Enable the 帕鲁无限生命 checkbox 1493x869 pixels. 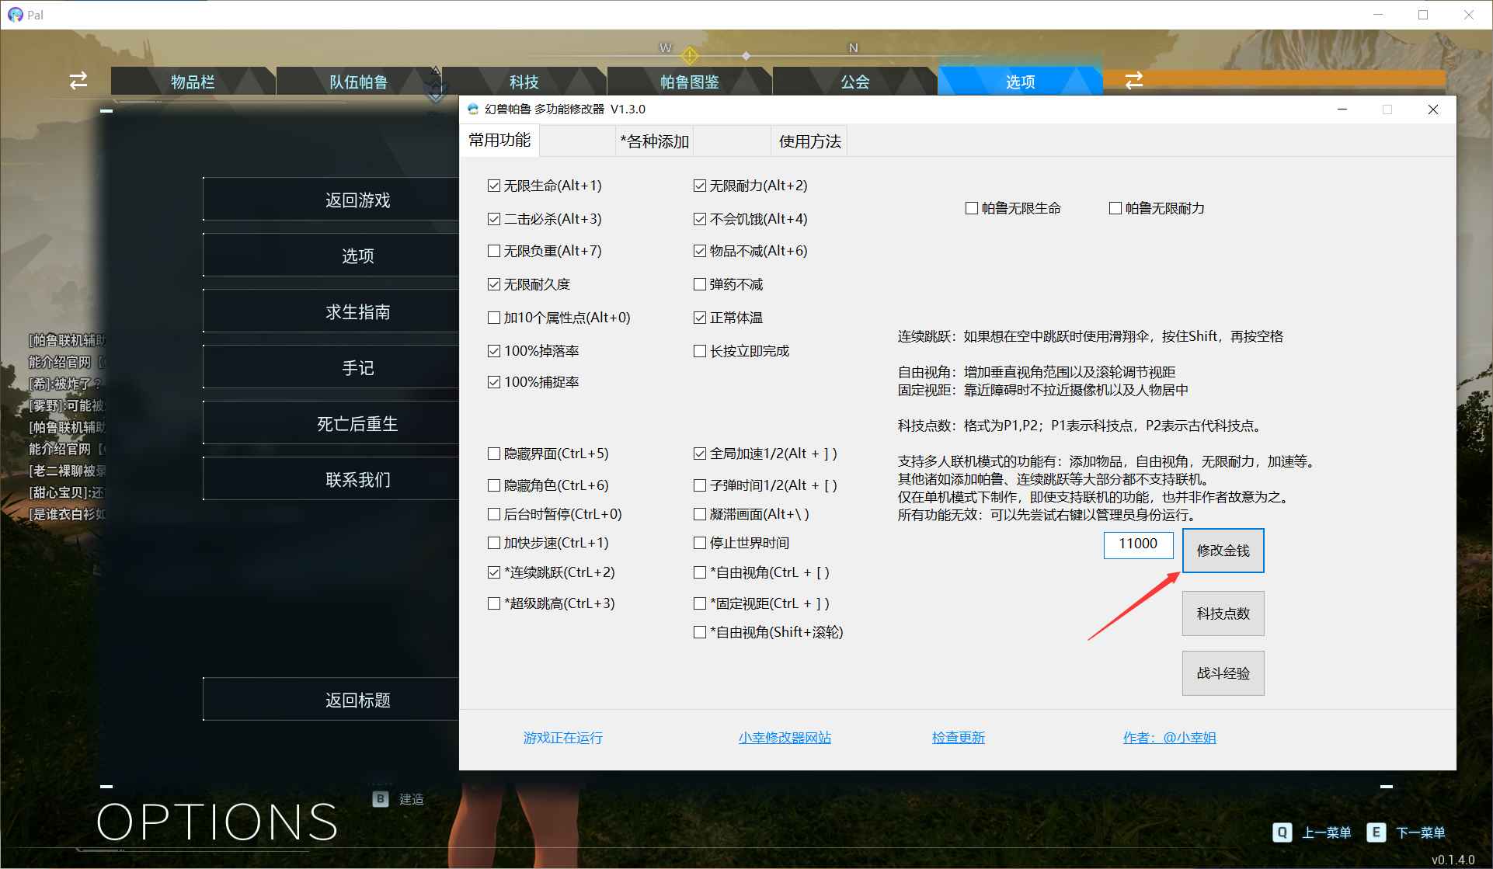click(x=971, y=207)
